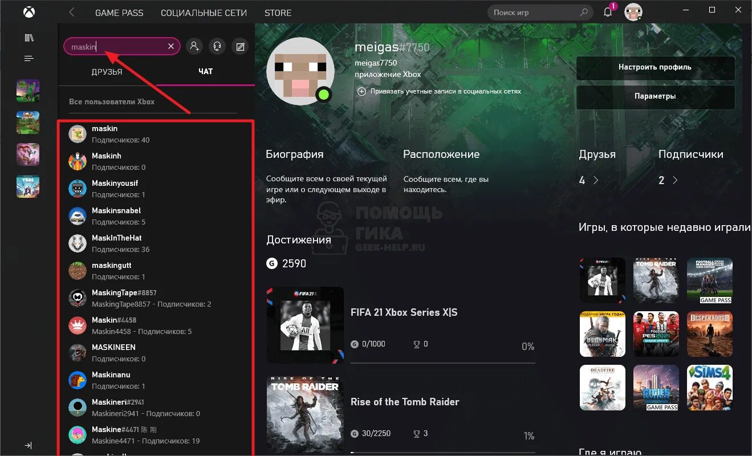Click the Maskinh avatar icon

78,161
